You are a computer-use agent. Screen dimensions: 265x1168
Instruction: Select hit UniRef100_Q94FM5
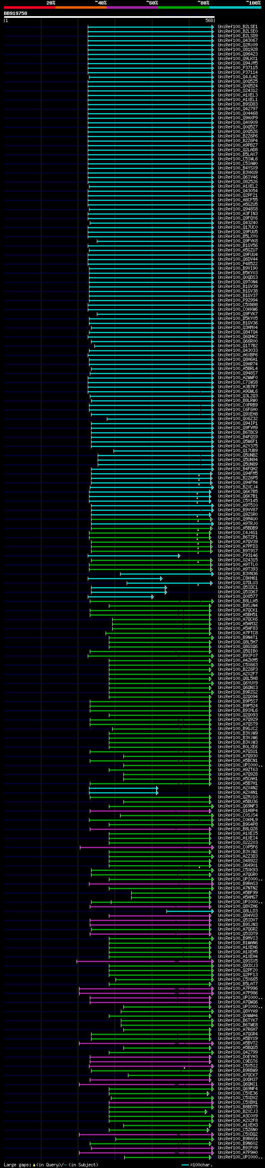point(237,473)
